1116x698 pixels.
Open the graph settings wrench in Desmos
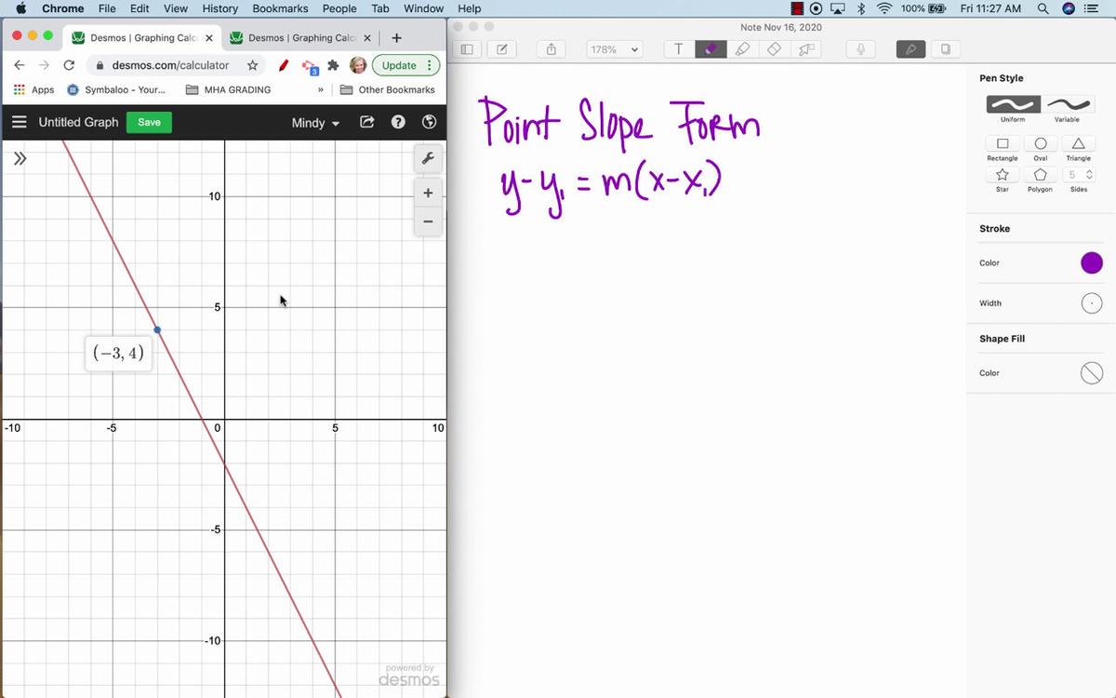click(x=428, y=158)
